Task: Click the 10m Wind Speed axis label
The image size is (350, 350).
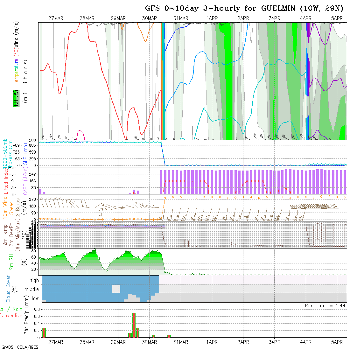Action: click(x=8, y=208)
